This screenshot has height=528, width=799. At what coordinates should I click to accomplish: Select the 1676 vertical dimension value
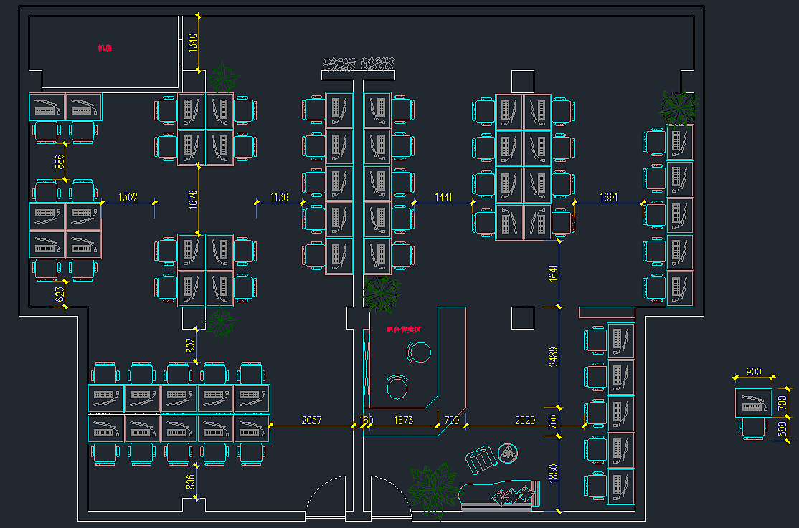(192, 200)
